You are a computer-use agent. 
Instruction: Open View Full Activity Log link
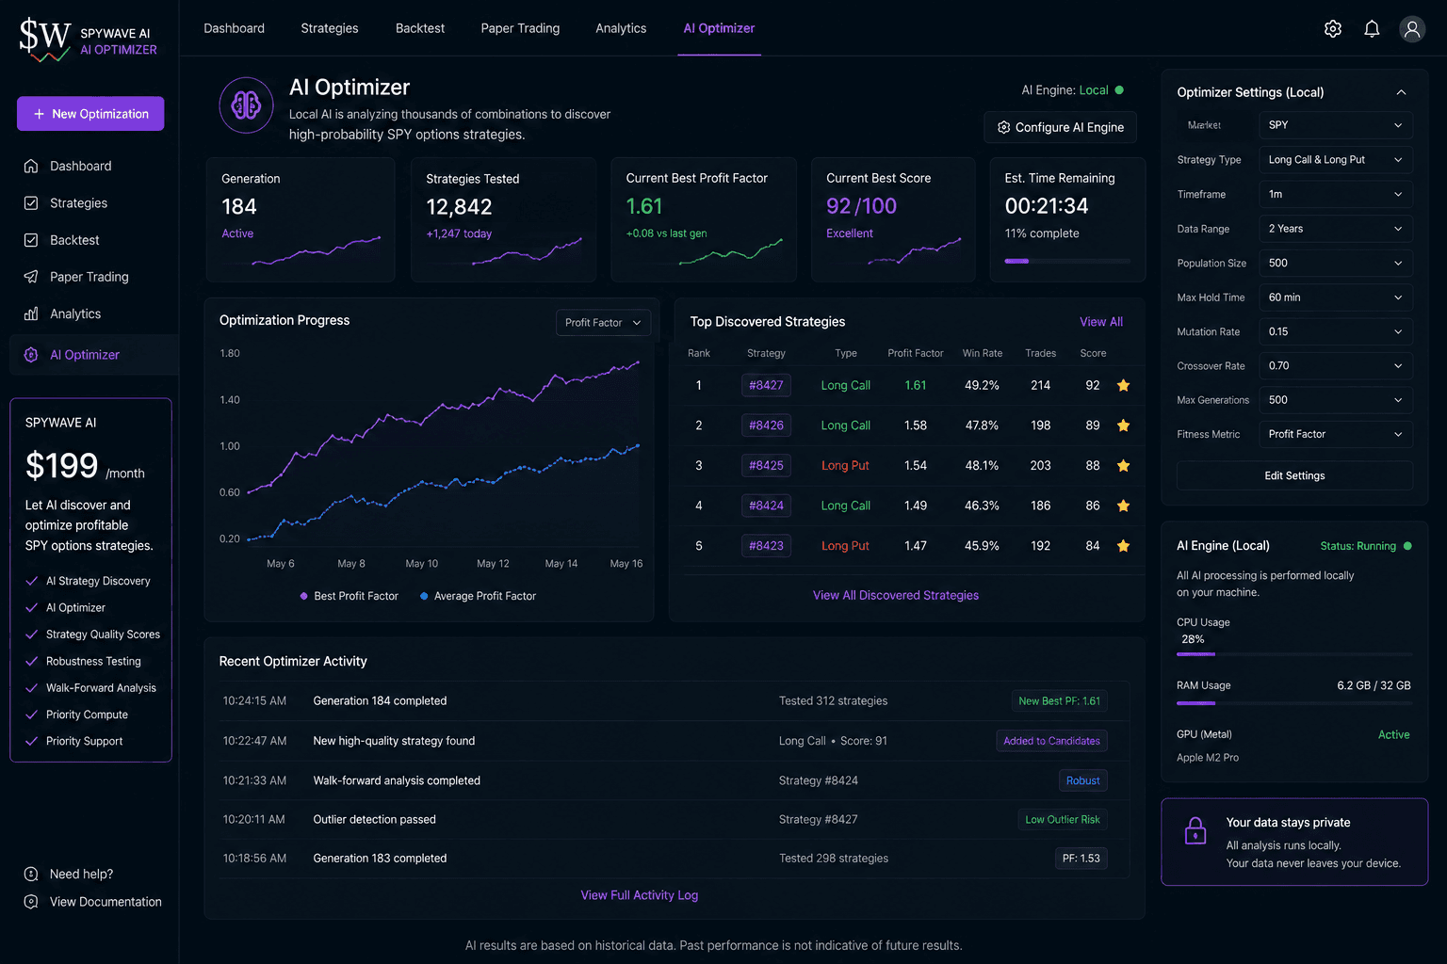[640, 895]
